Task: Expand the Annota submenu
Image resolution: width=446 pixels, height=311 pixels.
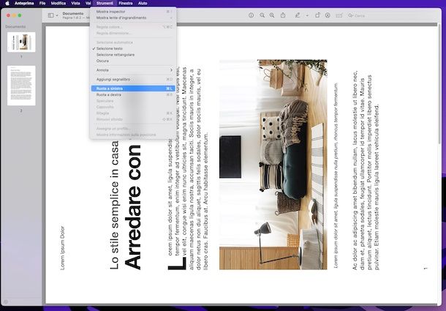Action: coord(133,70)
